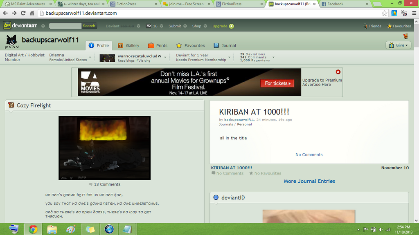Open File Explorer from taskbar
Screen dimensions: 419x235
(x=52, y=229)
